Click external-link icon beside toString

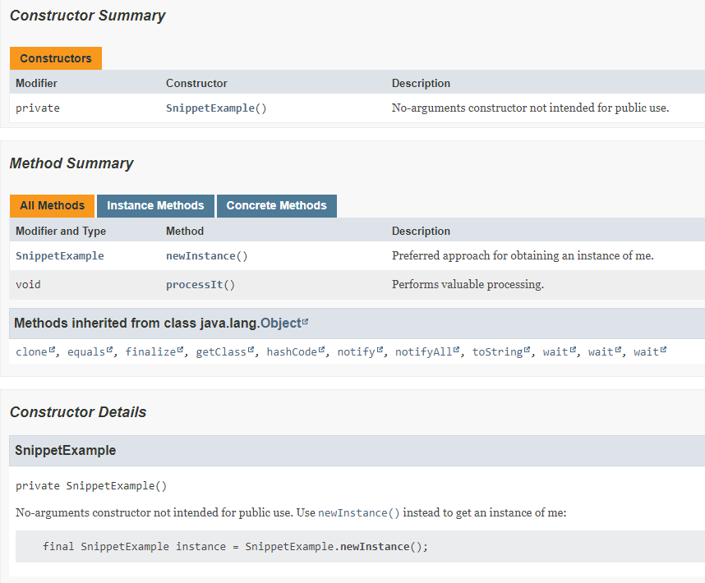click(x=528, y=351)
